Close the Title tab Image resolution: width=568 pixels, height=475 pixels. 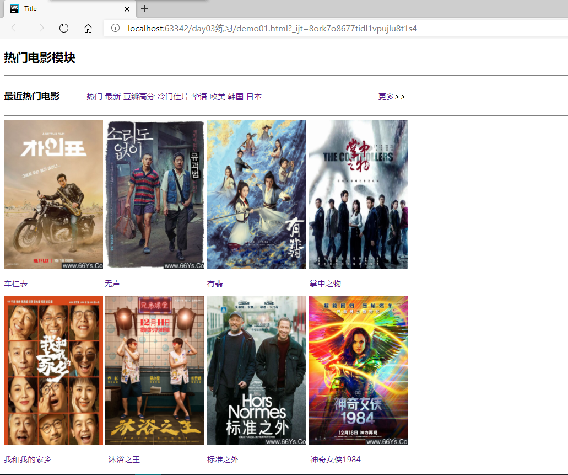[127, 9]
